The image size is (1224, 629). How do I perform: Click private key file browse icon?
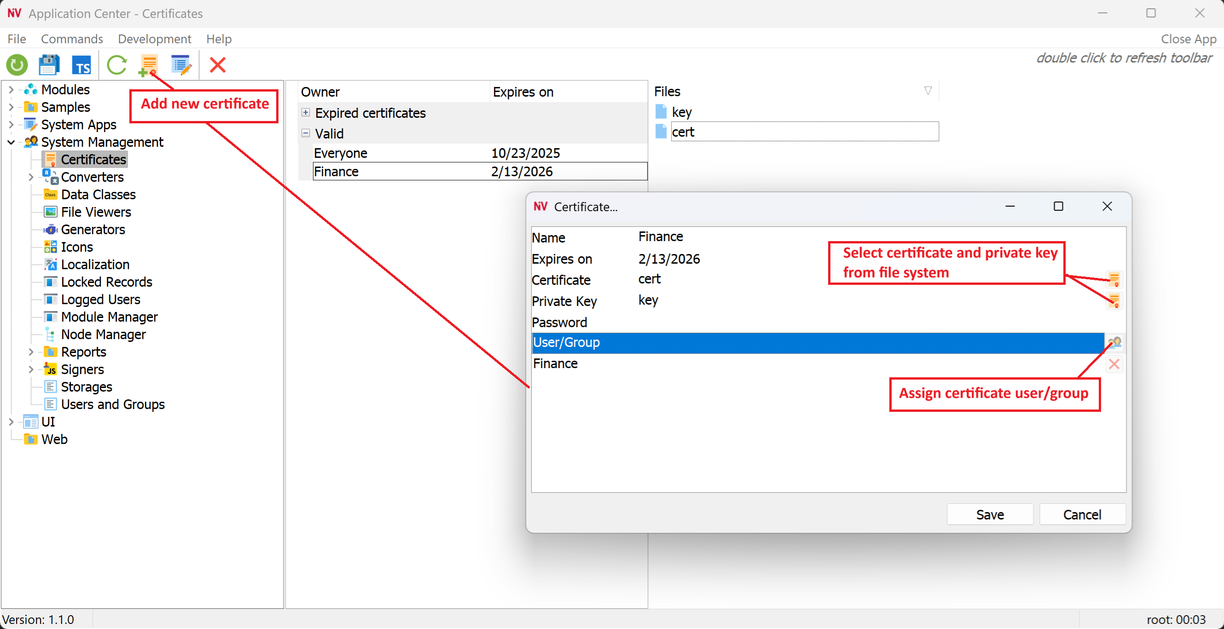[x=1114, y=300]
